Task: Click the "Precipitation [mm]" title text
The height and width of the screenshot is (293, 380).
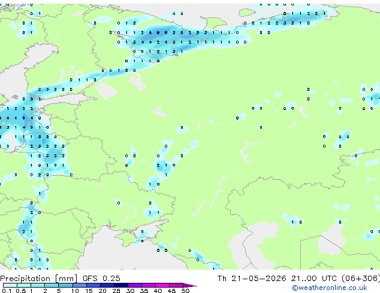Action: pos(39,279)
